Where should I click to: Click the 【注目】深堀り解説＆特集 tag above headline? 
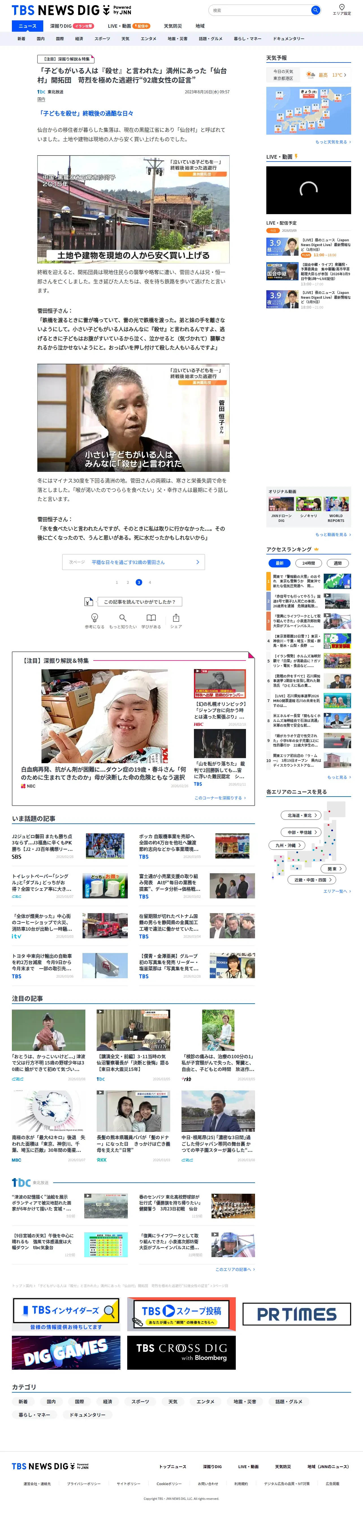coord(66,59)
